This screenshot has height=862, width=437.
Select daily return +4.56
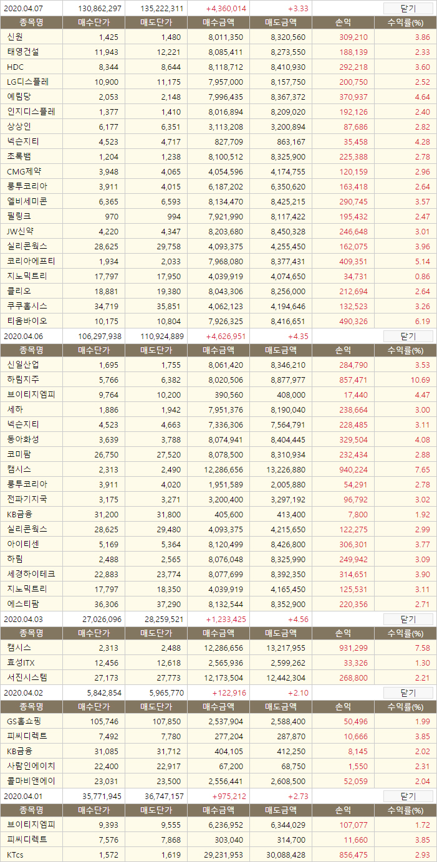click(x=299, y=619)
